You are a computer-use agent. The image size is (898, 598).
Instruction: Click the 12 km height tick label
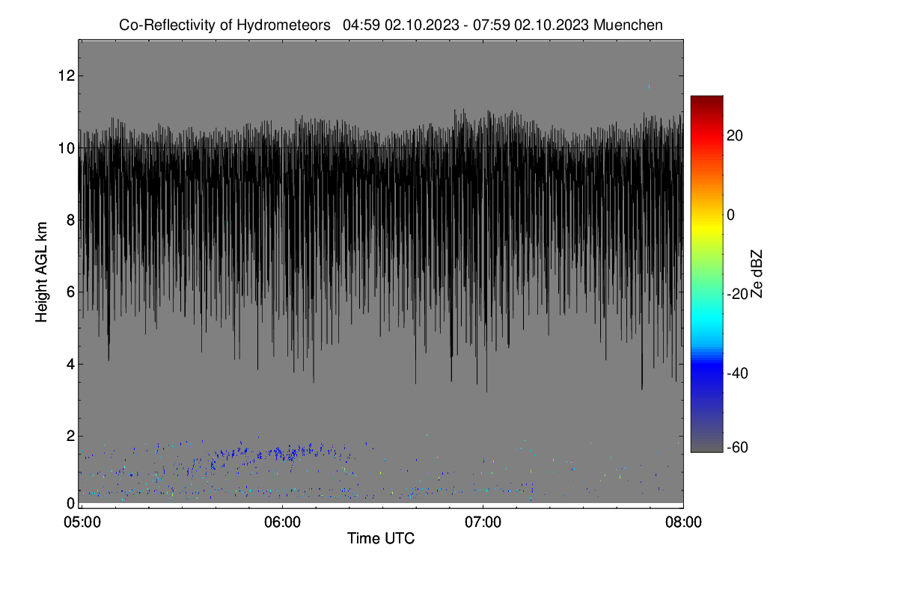(66, 75)
